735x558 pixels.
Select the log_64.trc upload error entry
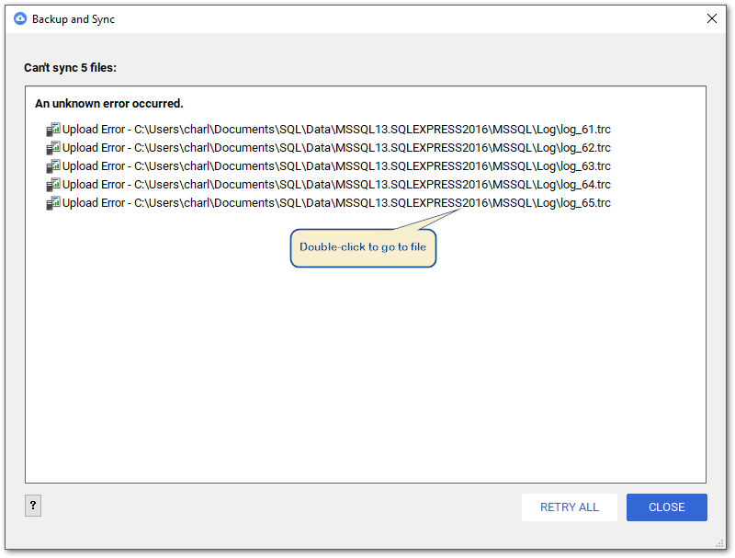(328, 185)
